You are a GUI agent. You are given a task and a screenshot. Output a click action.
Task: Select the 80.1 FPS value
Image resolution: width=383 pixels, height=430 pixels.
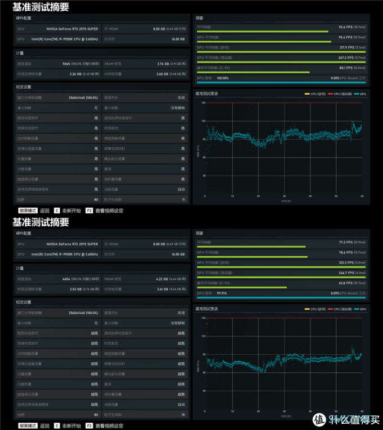coord(346,68)
